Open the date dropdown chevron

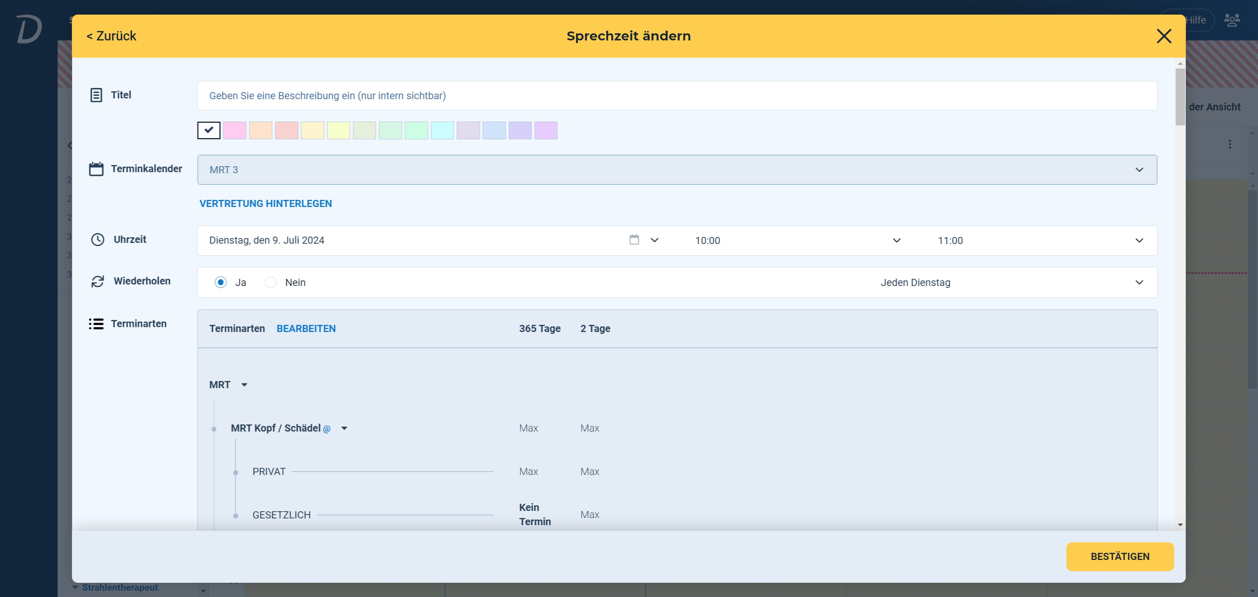(654, 240)
